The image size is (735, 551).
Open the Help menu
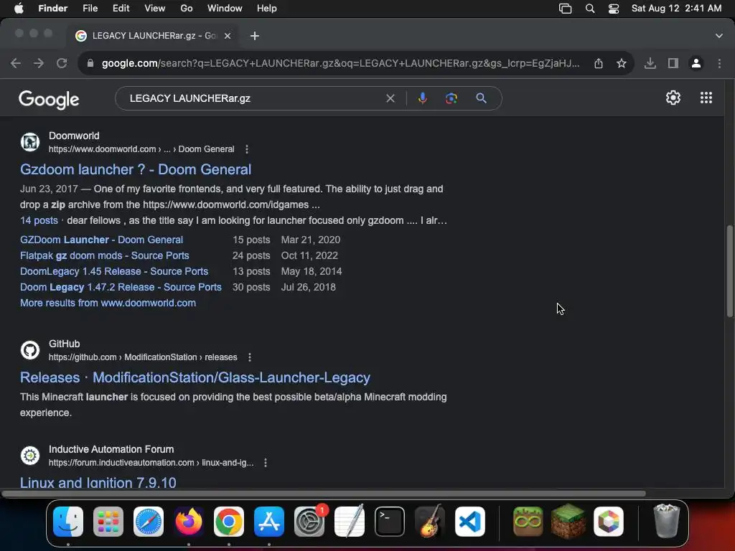pos(267,9)
